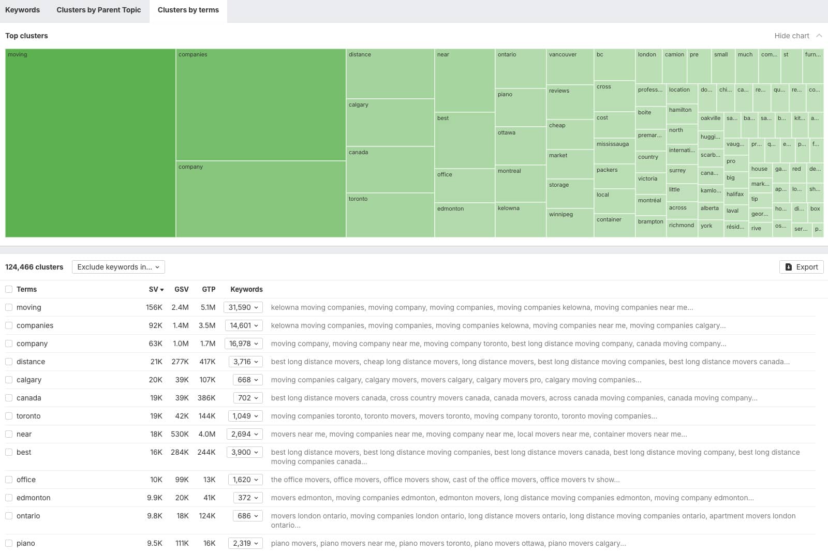The height and width of the screenshot is (552, 828).
Task: Toggle the select-all Terms checkbox
Action: (x=9, y=289)
